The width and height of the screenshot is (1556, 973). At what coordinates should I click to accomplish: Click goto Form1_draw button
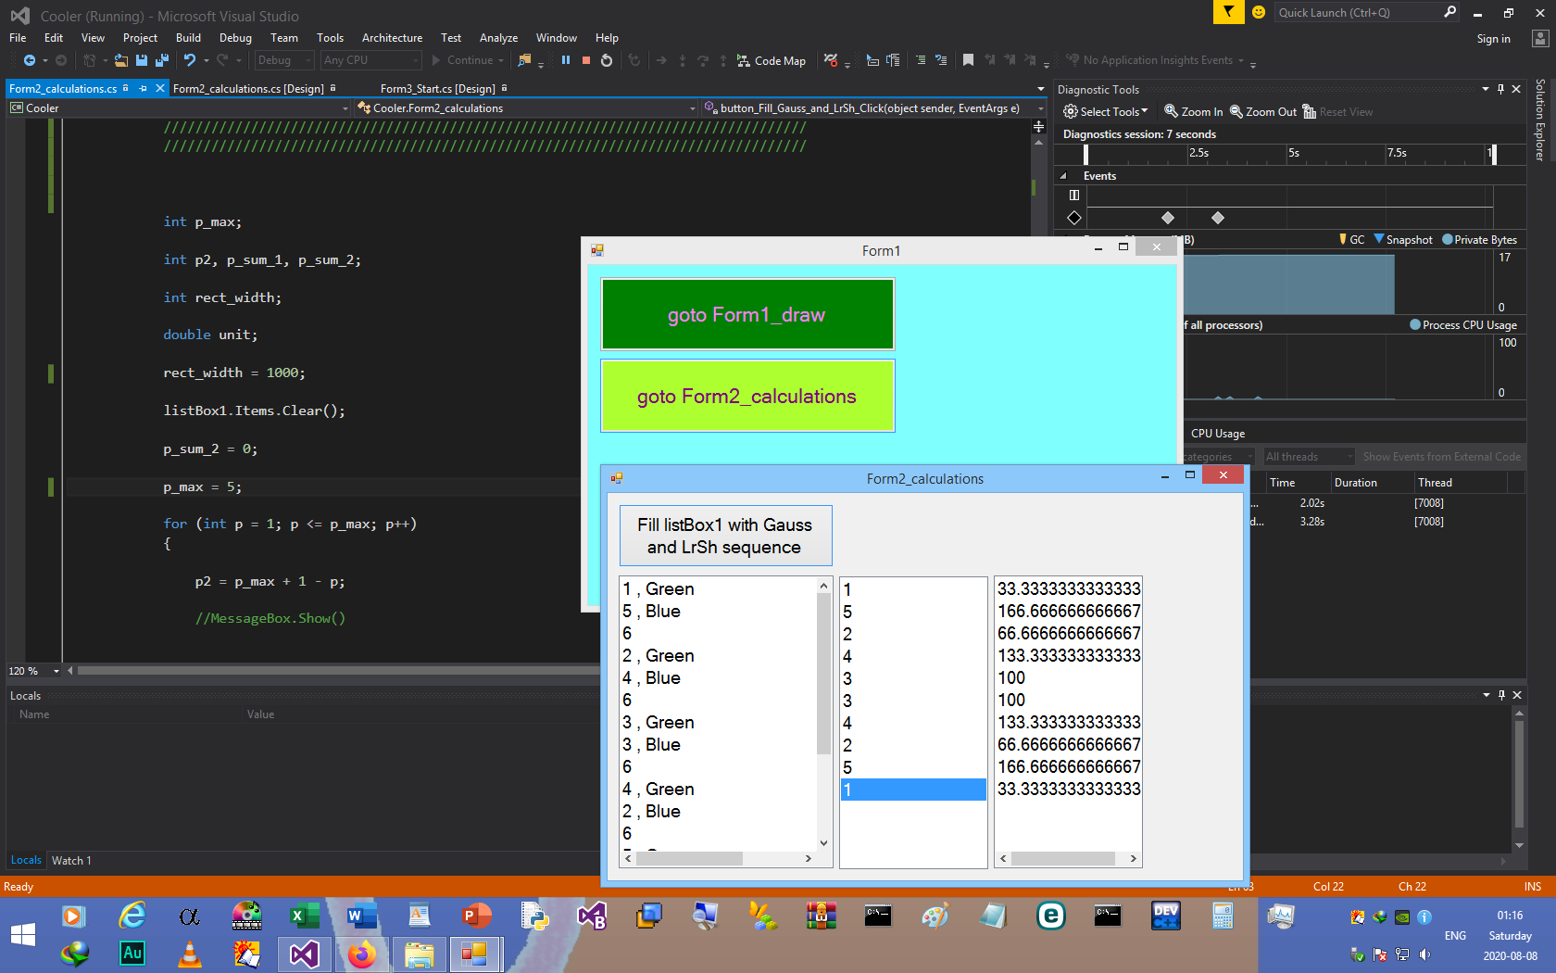pos(747,314)
